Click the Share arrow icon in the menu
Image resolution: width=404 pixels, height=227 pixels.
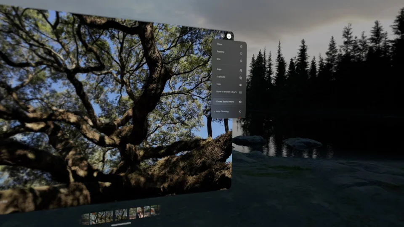[241, 46]
